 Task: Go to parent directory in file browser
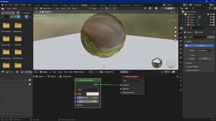(x=10, y=13)
